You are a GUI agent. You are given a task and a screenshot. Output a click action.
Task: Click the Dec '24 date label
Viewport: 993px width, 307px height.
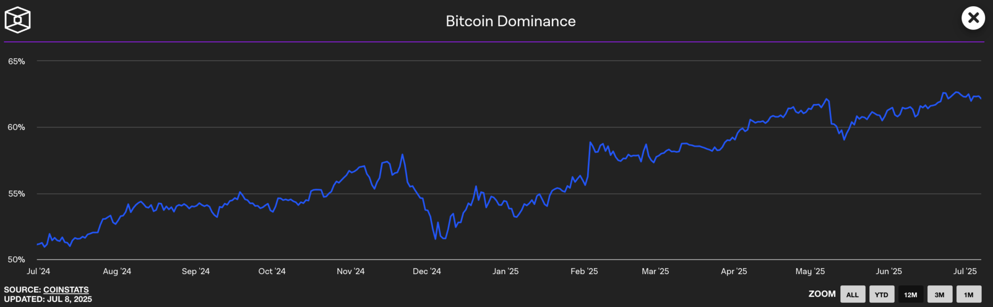pos(427,271)
